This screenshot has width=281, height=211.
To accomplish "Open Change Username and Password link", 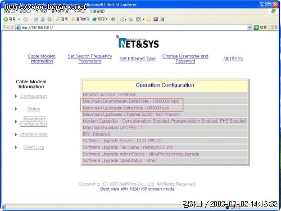I will click(185, 59).
